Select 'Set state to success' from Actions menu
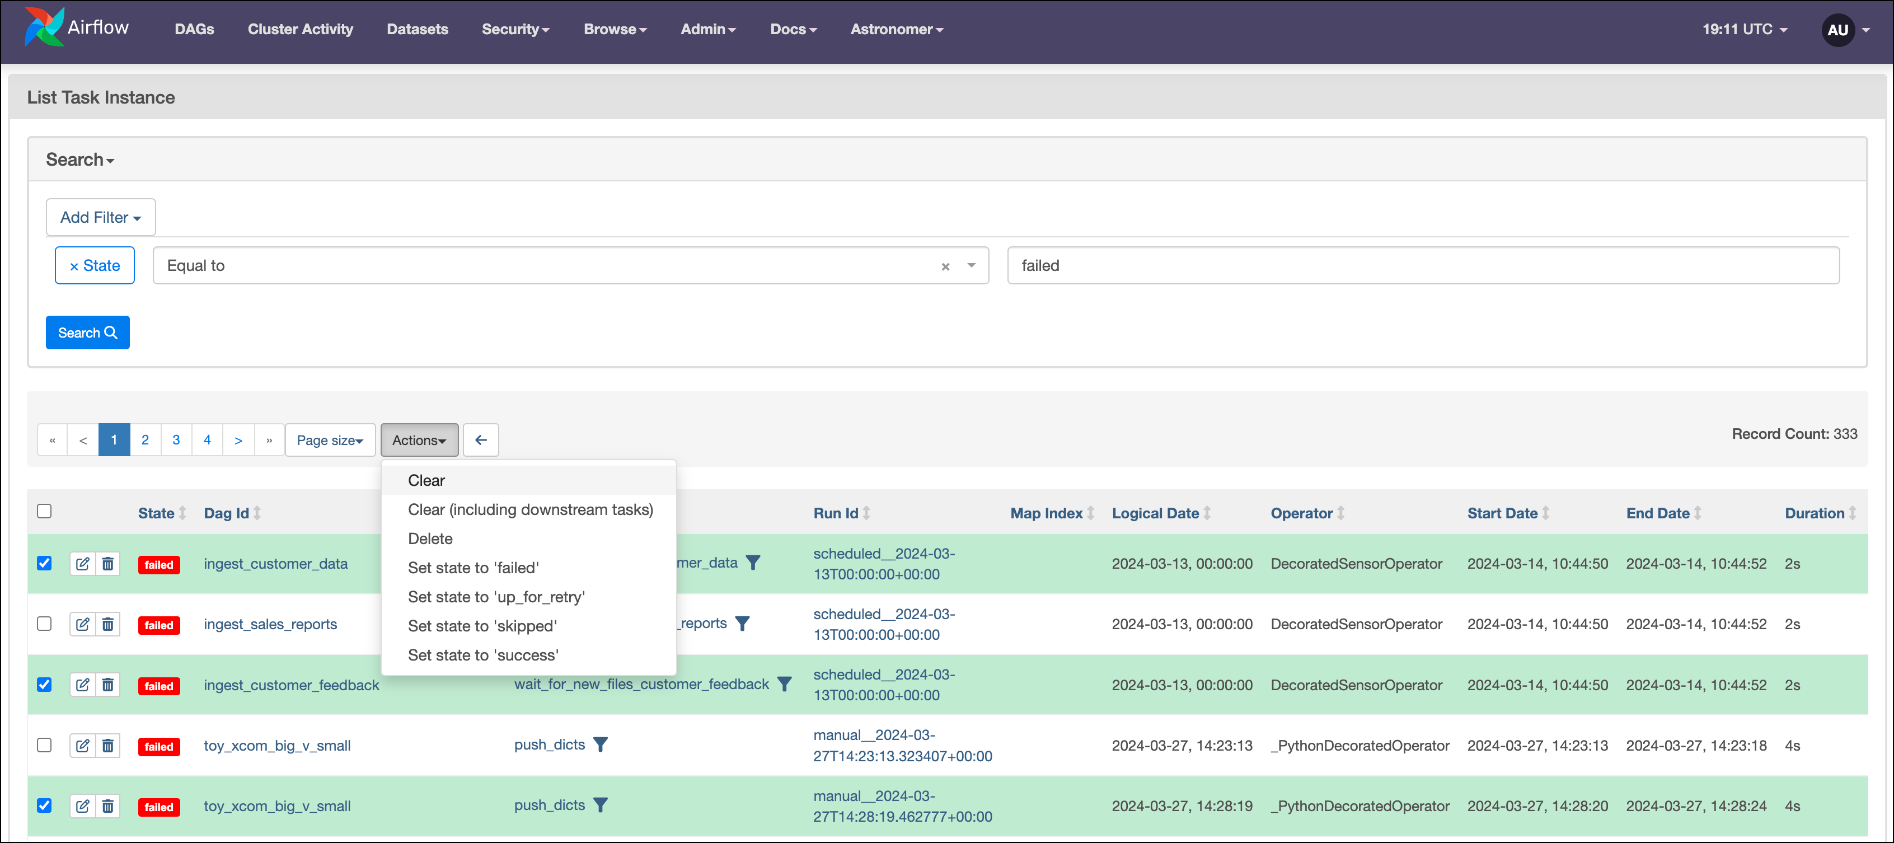The width and height of the screenshot is (1894, 843). click(483, 654)
